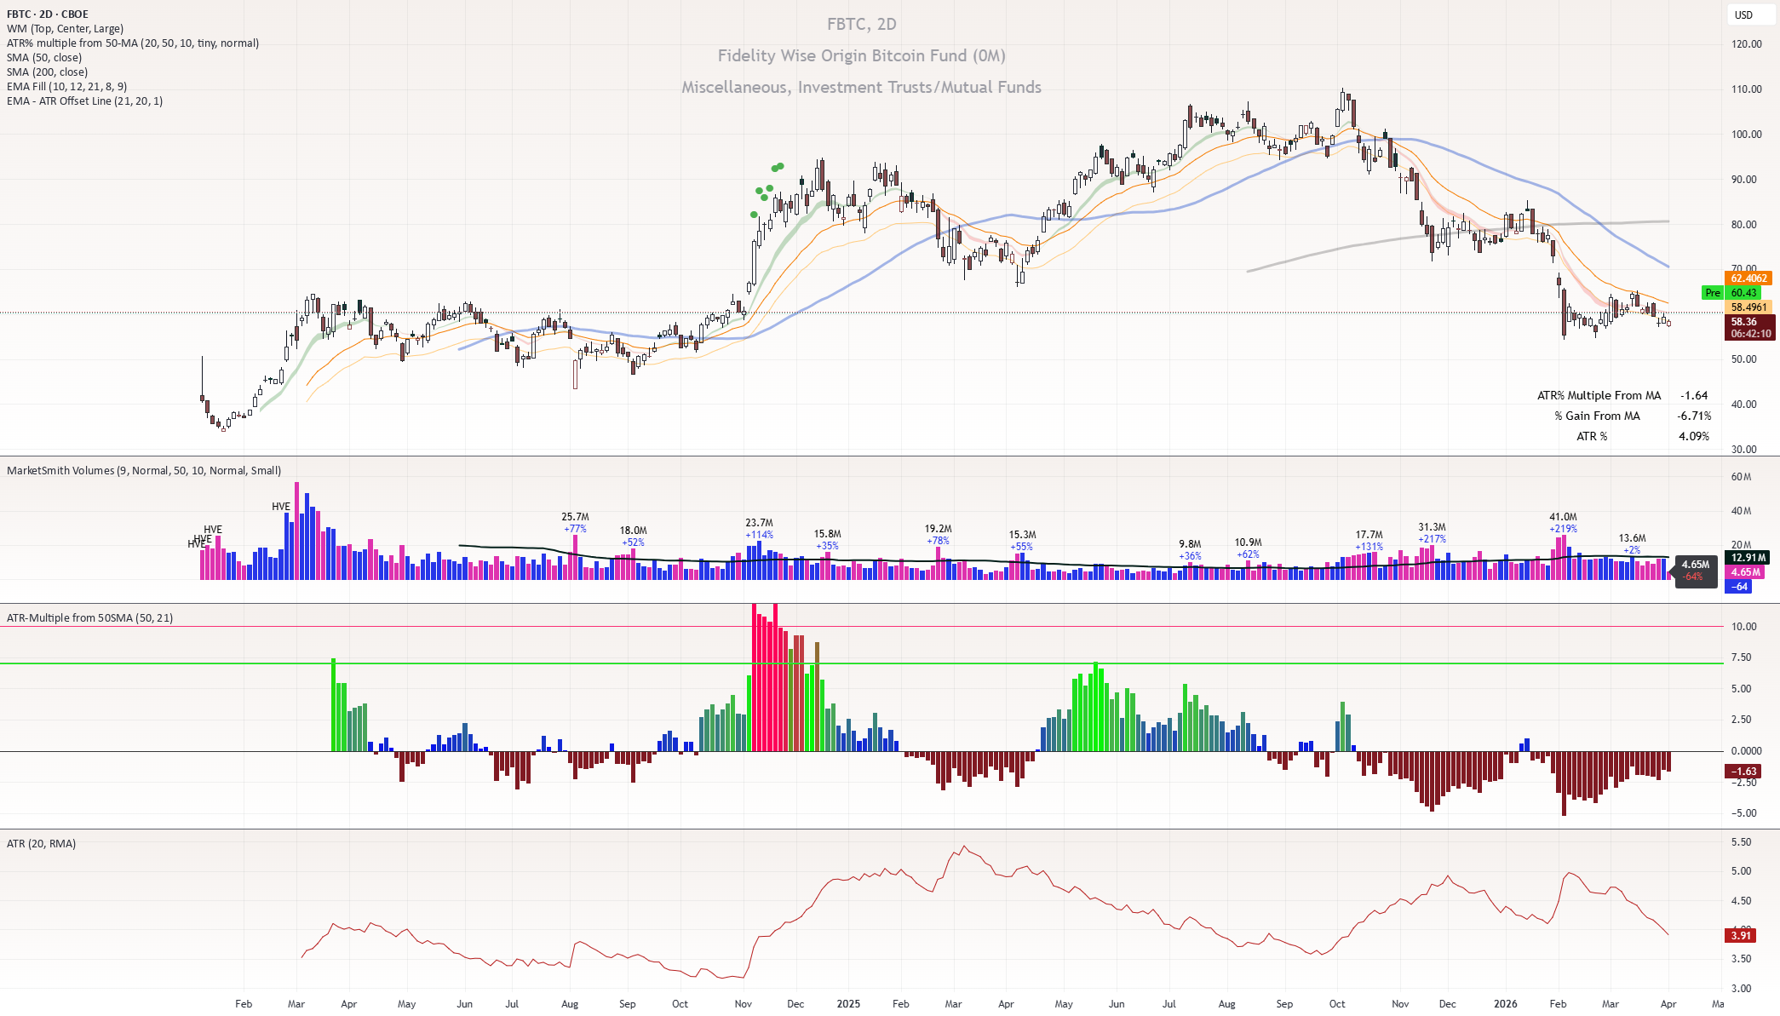Select the WM (Top, Center, Large) indicator legend
This screenshot has height=1016, width=1780.
65,28
